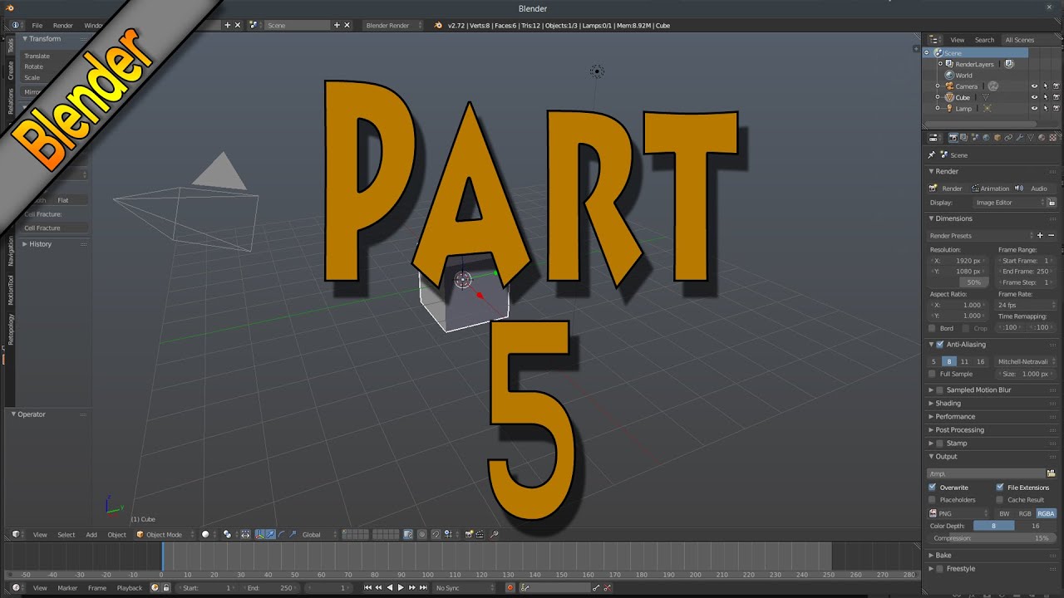The width and height of the screenshot is (1064, 598).
Task: Hide the Lamp using its eye icon
Action: (x=1035, y=108)
